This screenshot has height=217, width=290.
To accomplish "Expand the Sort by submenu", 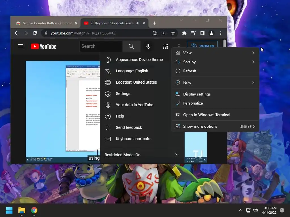I will click(x=215, y=62).
